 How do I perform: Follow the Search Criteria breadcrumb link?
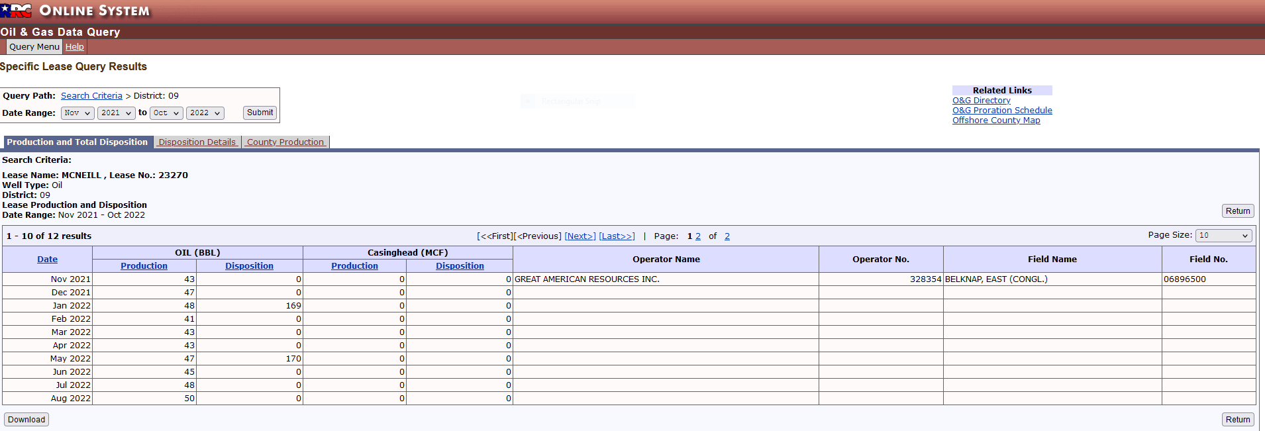tap(91, 96)
